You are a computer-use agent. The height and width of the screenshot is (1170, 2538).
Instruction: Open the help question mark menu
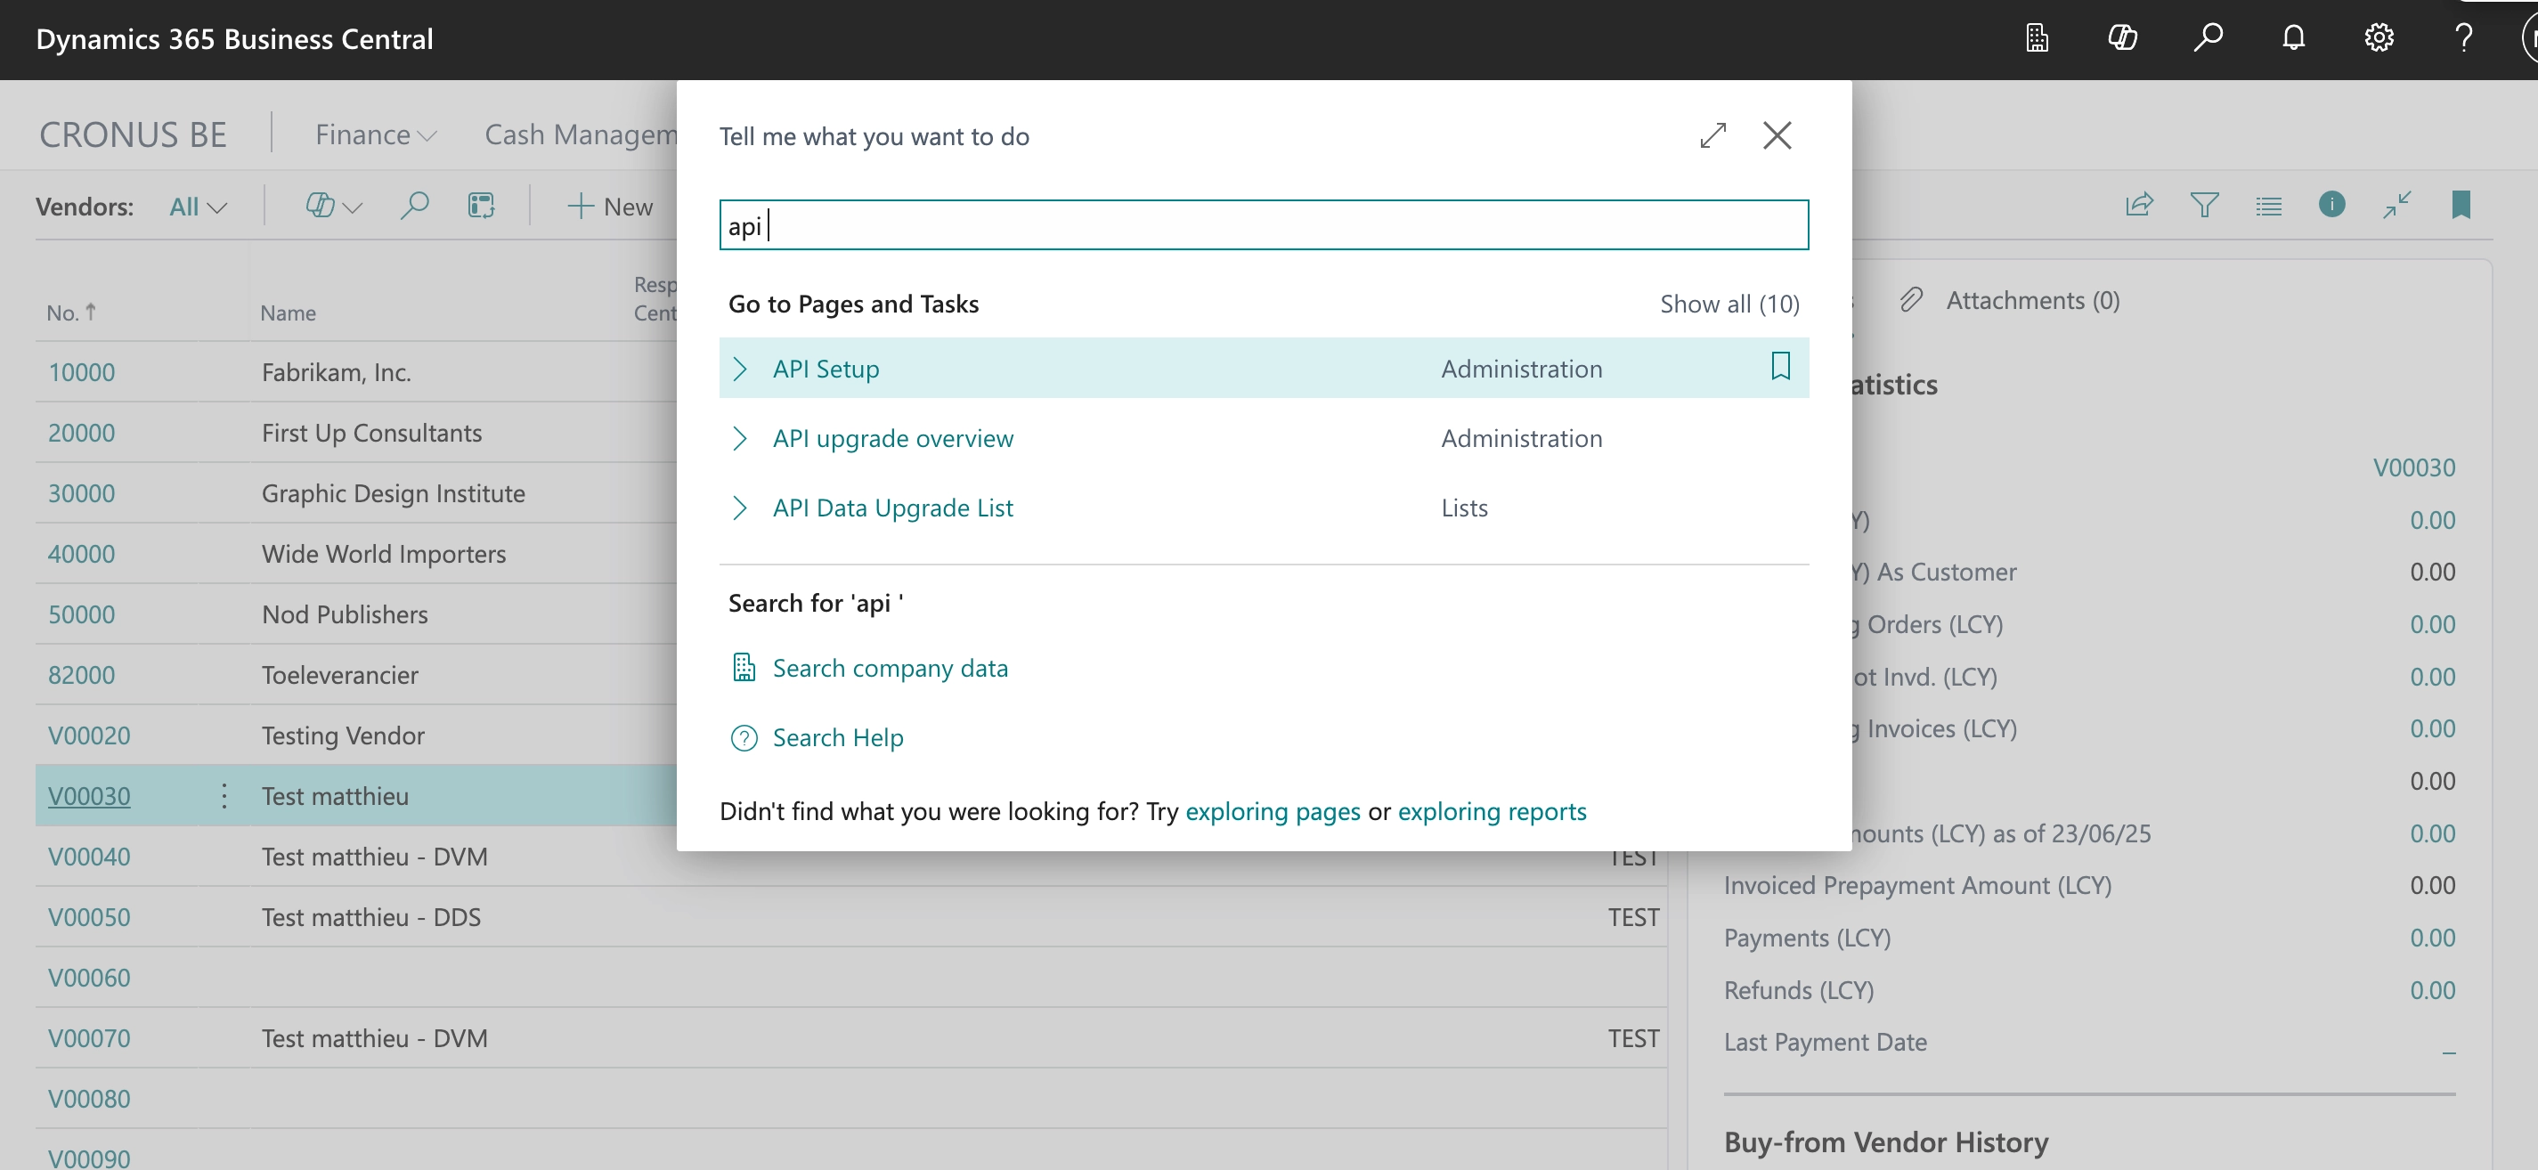pos(2463,38)
